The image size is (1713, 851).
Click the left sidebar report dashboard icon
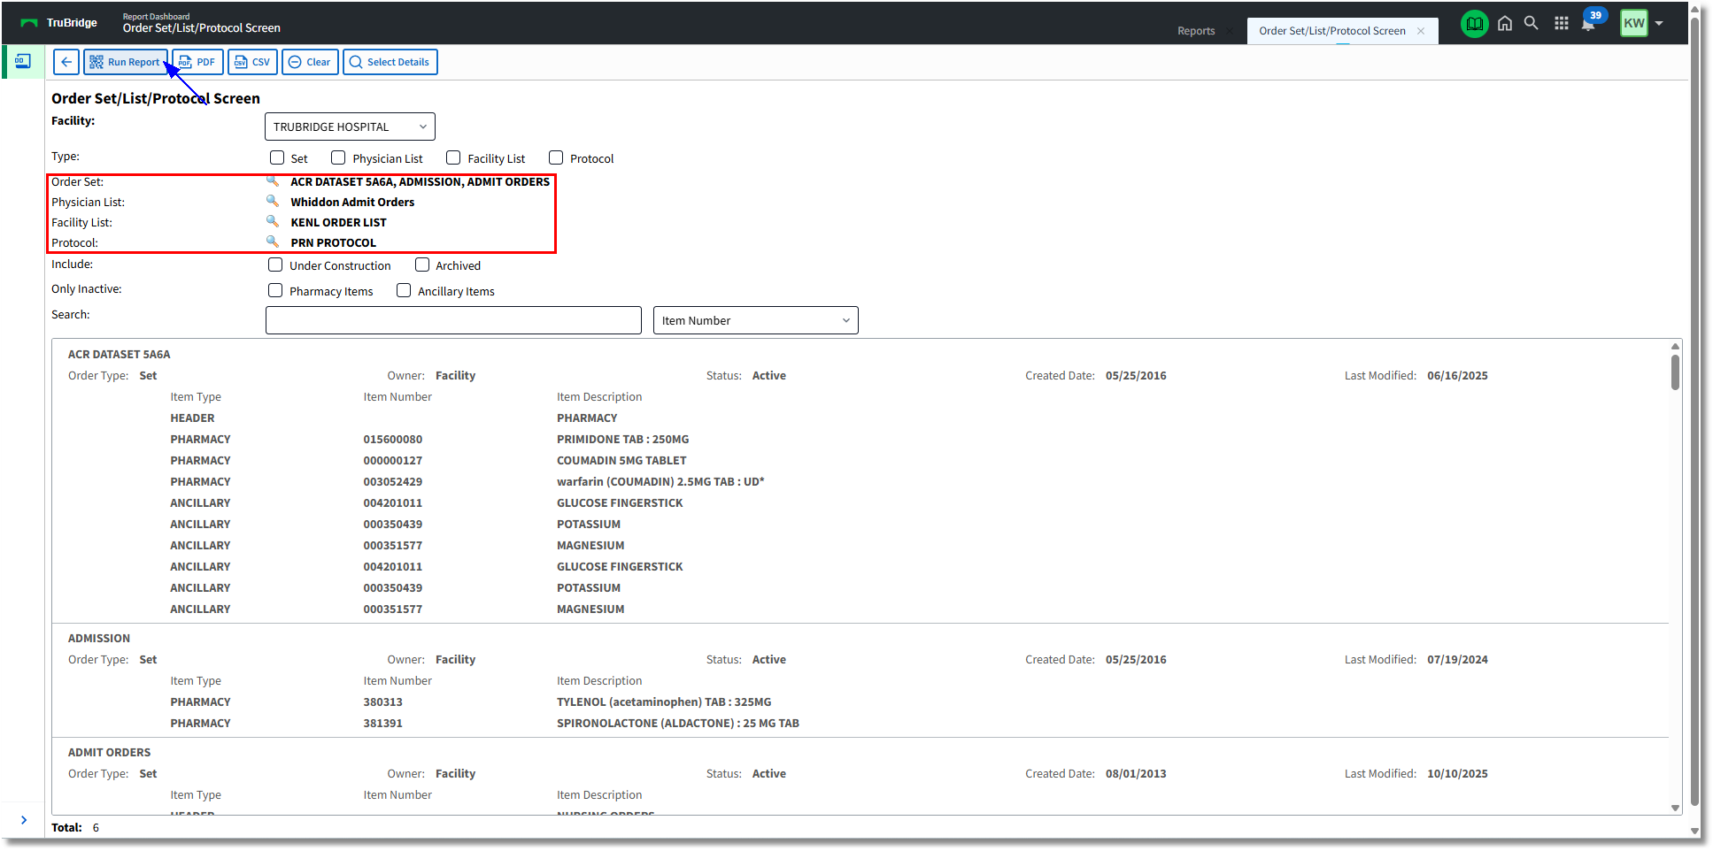[23, 62]
